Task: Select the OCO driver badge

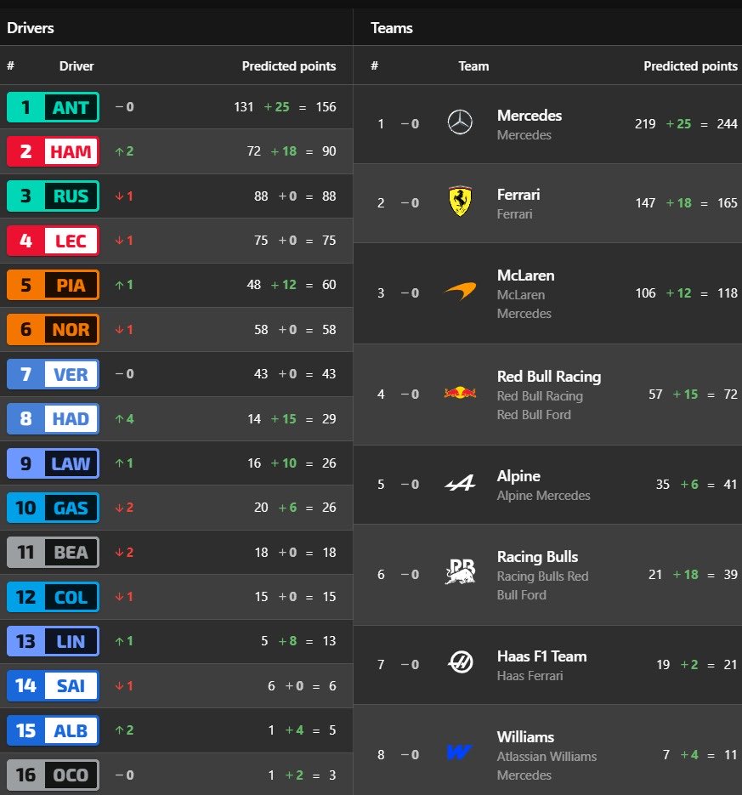Action: (x=53, y=775)
